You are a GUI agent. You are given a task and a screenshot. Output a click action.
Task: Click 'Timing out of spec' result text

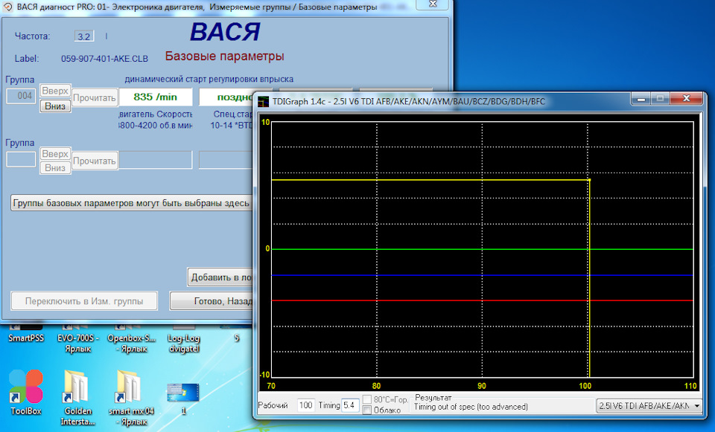[x=471, y=407]
